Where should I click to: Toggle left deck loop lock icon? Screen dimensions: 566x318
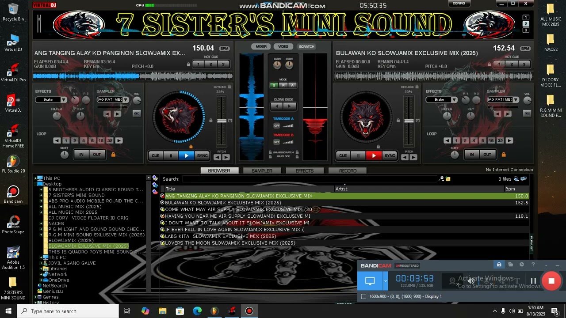pyautogui.click(x=113, y=155)
